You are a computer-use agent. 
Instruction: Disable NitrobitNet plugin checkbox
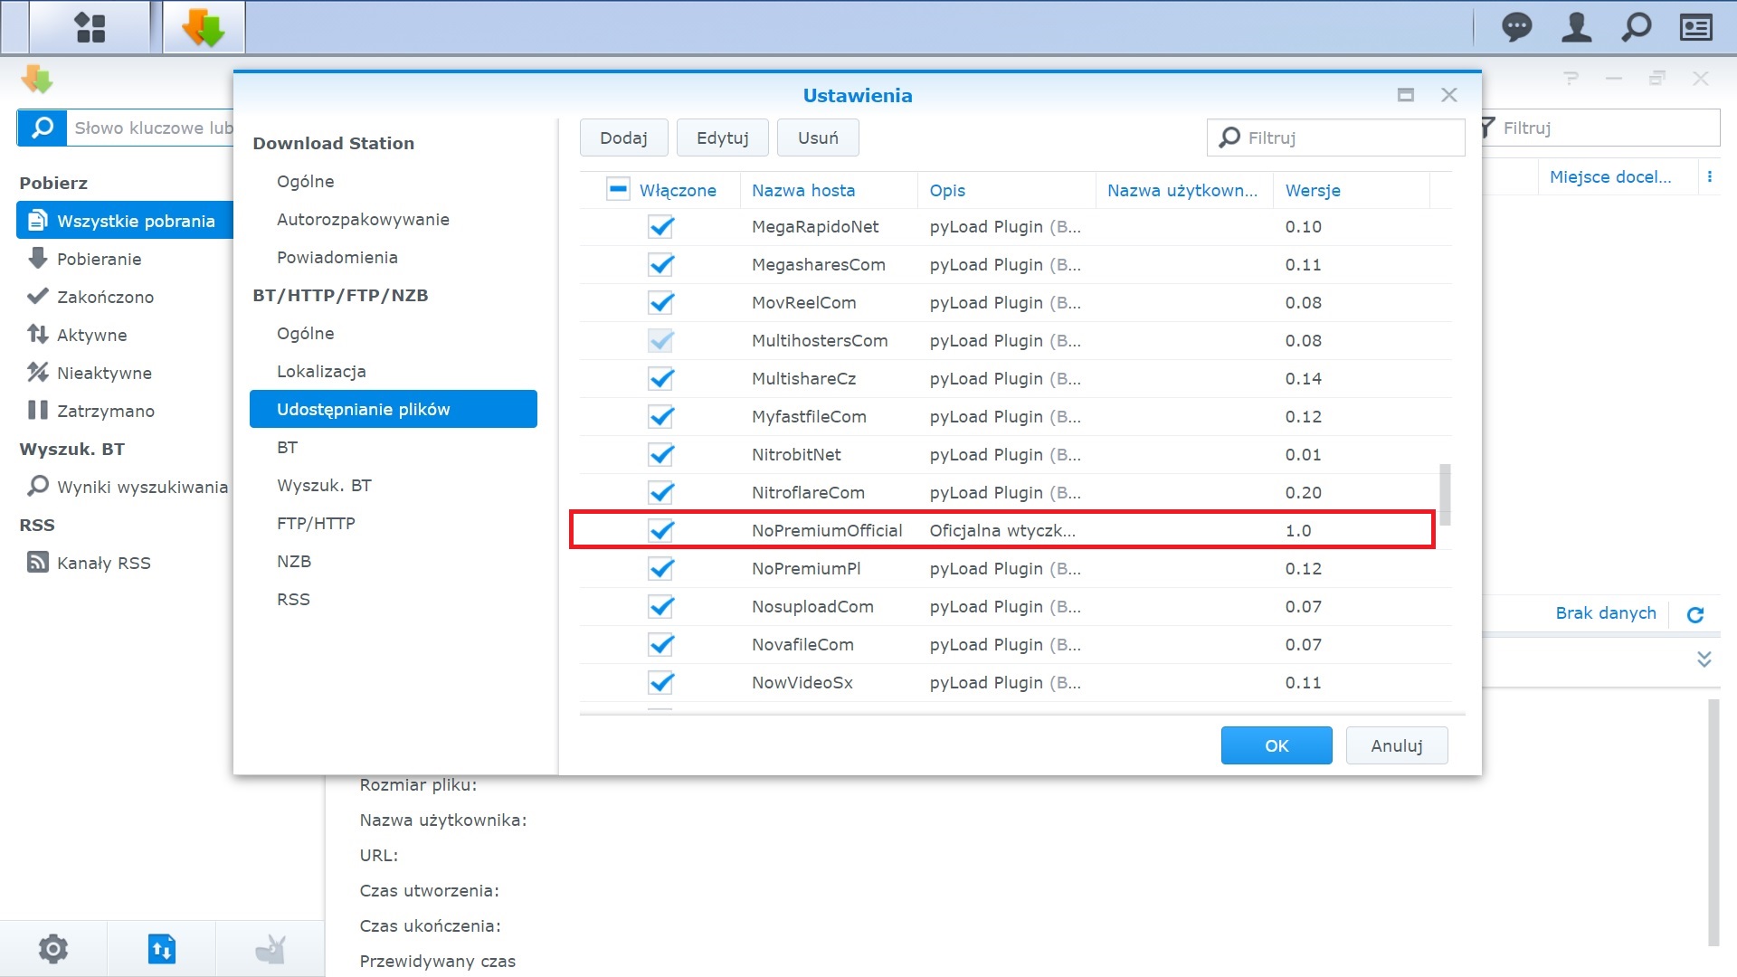pos(661,454)
